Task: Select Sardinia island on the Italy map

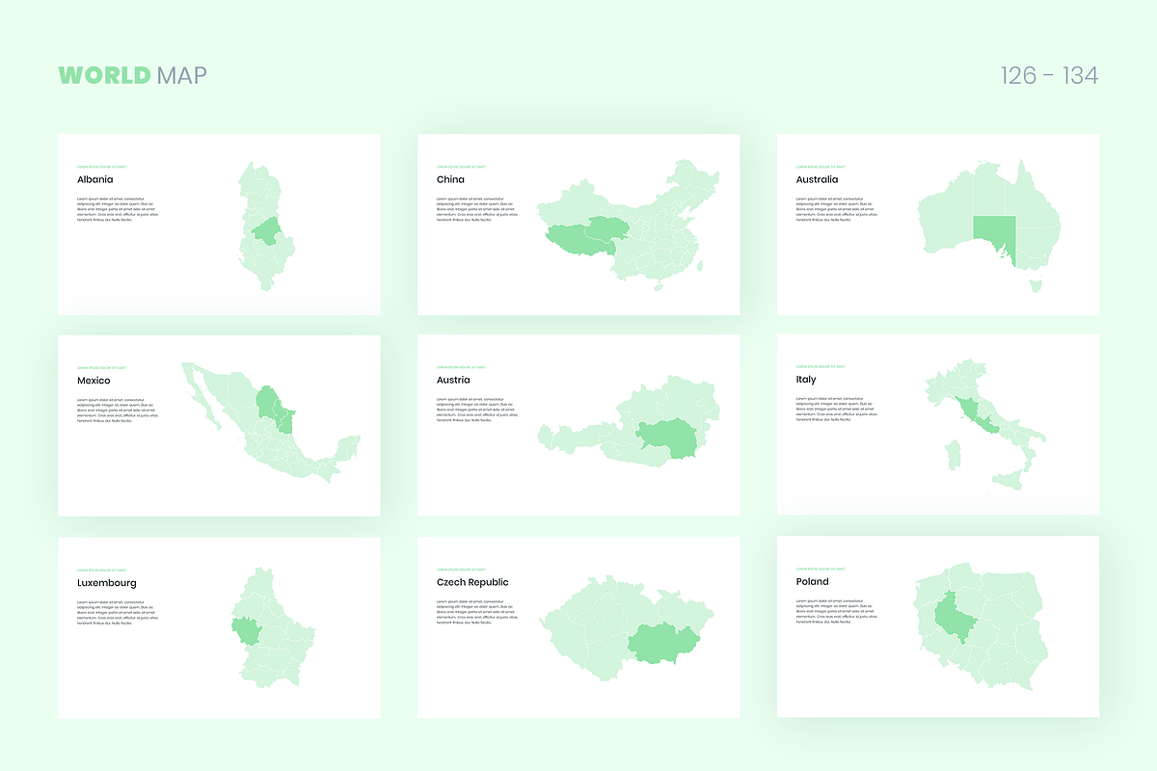Action: pyautogui.click(x=953, y=456)
